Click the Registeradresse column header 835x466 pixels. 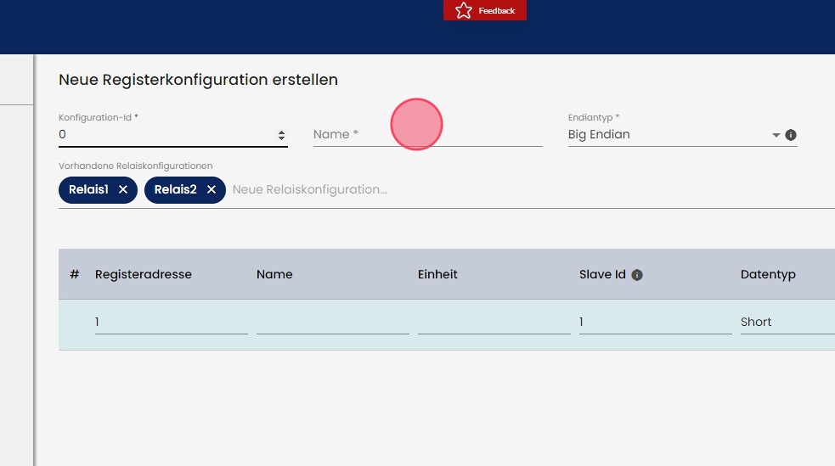[x=144, y=274]
